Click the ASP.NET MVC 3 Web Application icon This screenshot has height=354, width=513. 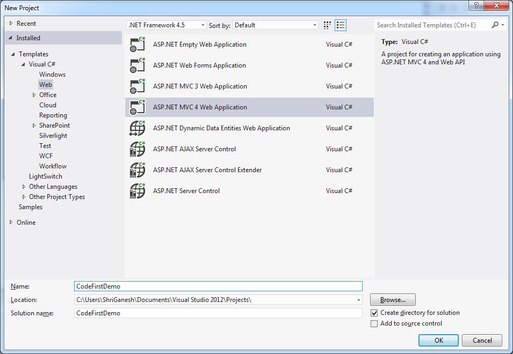138,86
